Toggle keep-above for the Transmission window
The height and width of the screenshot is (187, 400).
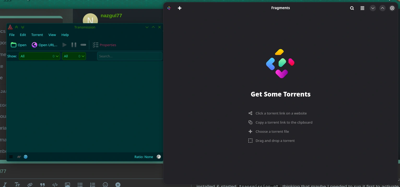pyautogui.click(x=16, y=27)
